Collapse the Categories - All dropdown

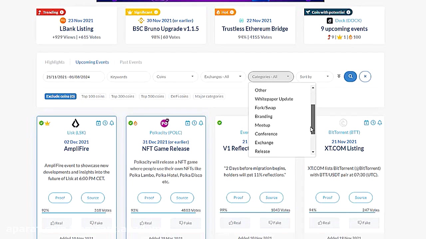point(271,77)
